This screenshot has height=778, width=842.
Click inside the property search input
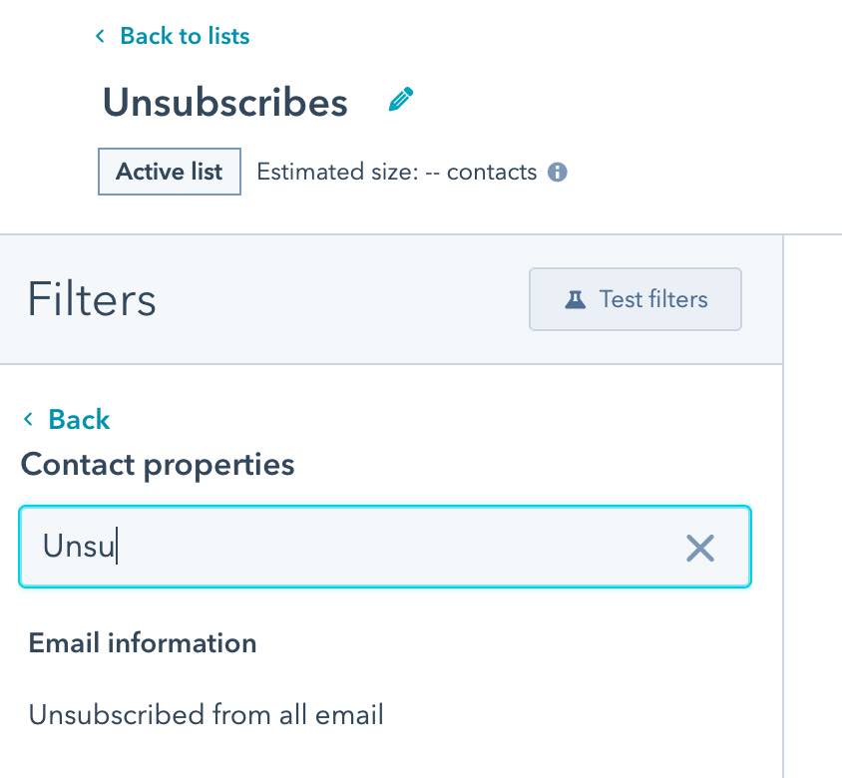[299, 547]
